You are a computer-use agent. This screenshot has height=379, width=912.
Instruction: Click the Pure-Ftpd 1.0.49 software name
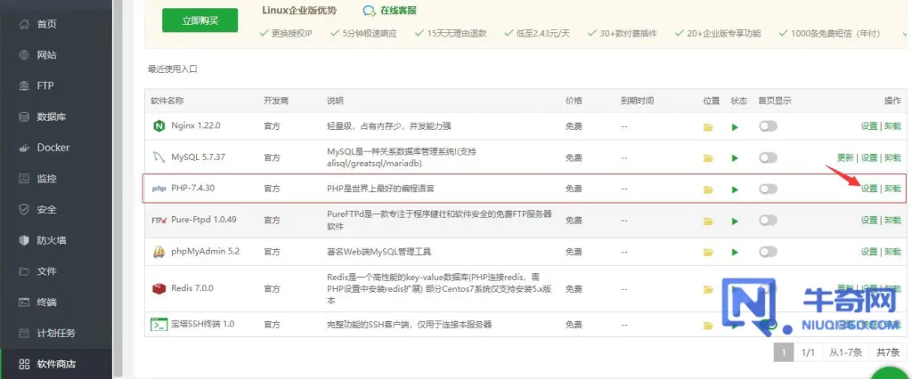pyautogui.click(x=204, y=220)
